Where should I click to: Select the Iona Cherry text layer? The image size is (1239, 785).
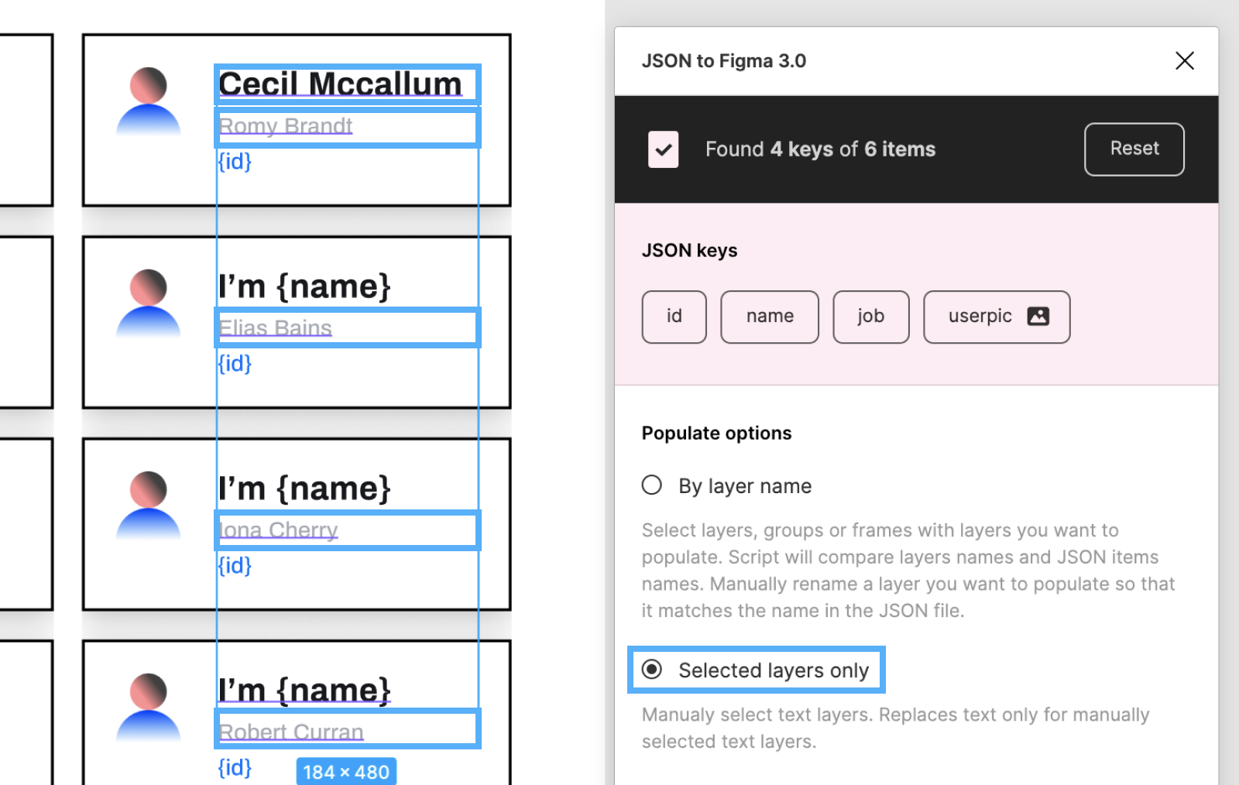click(x=279, y=530)
